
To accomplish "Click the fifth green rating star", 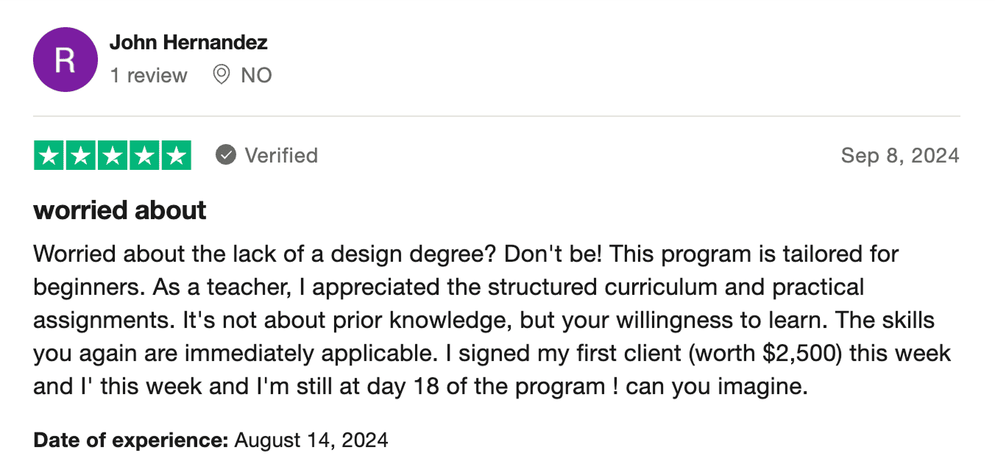I will click(x=176, y=155).
